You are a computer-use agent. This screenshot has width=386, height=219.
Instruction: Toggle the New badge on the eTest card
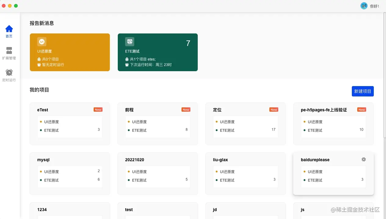pos(98,109)
